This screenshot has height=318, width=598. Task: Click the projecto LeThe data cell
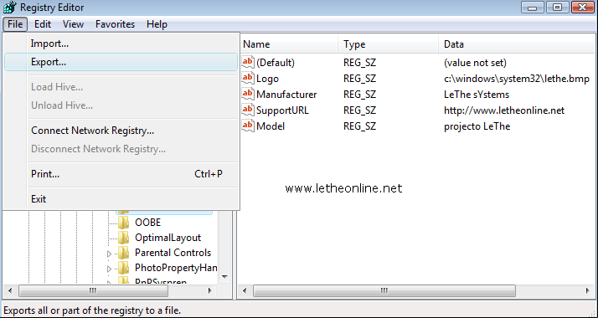pyautogui.click(x=477, y=126)
